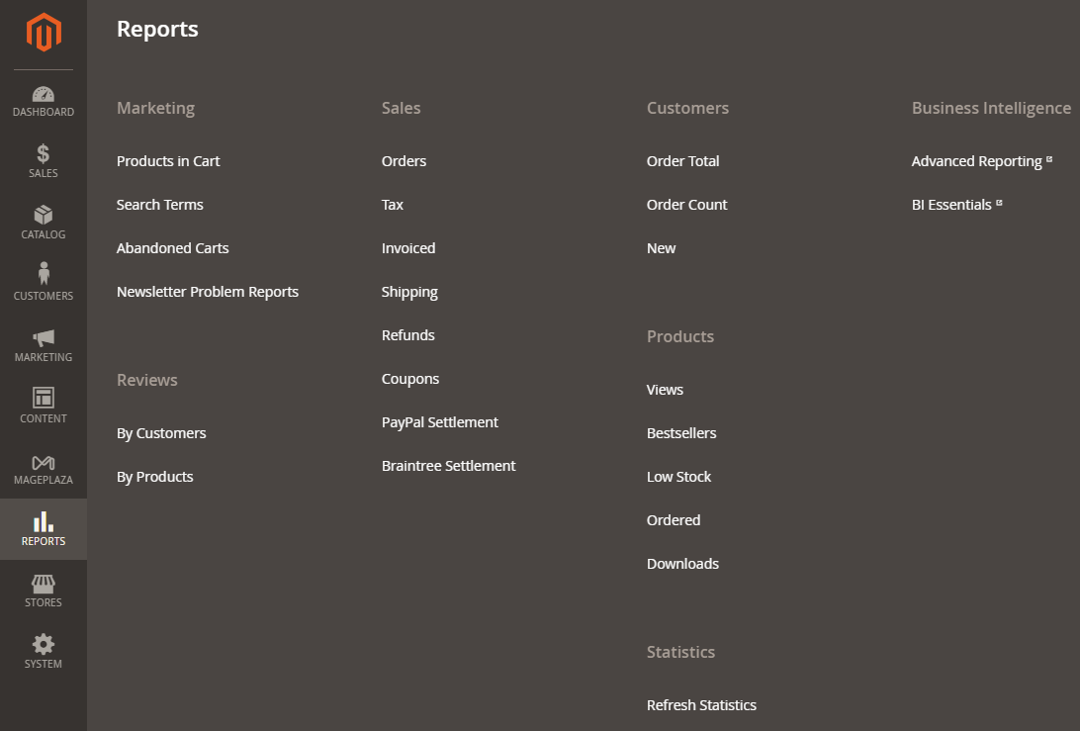The width and height of the screenshot is (1080, 731).
Task: Open the Catalog box icon
Action: pos(44,215)
